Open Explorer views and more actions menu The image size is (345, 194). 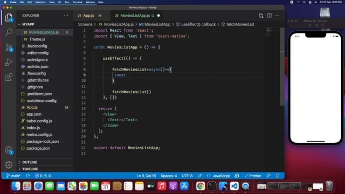pyautogui.click(x=66, y=16)
